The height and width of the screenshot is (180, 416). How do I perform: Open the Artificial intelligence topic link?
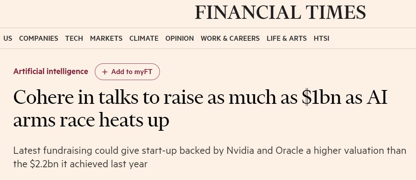point(50,72)
